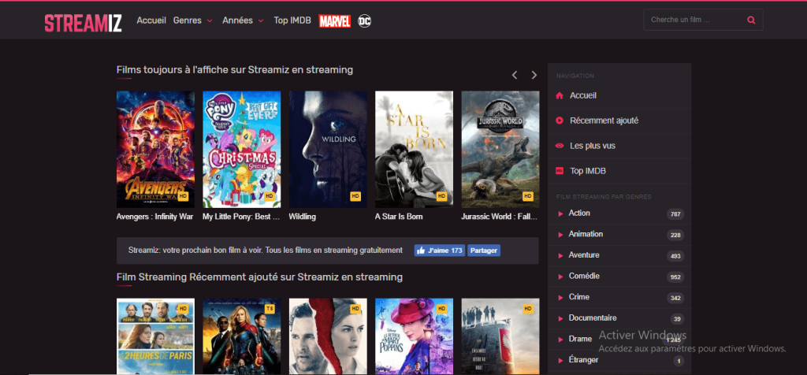
Task: Open Top IMDB in top navigation
Action: (x=292, y=20)
